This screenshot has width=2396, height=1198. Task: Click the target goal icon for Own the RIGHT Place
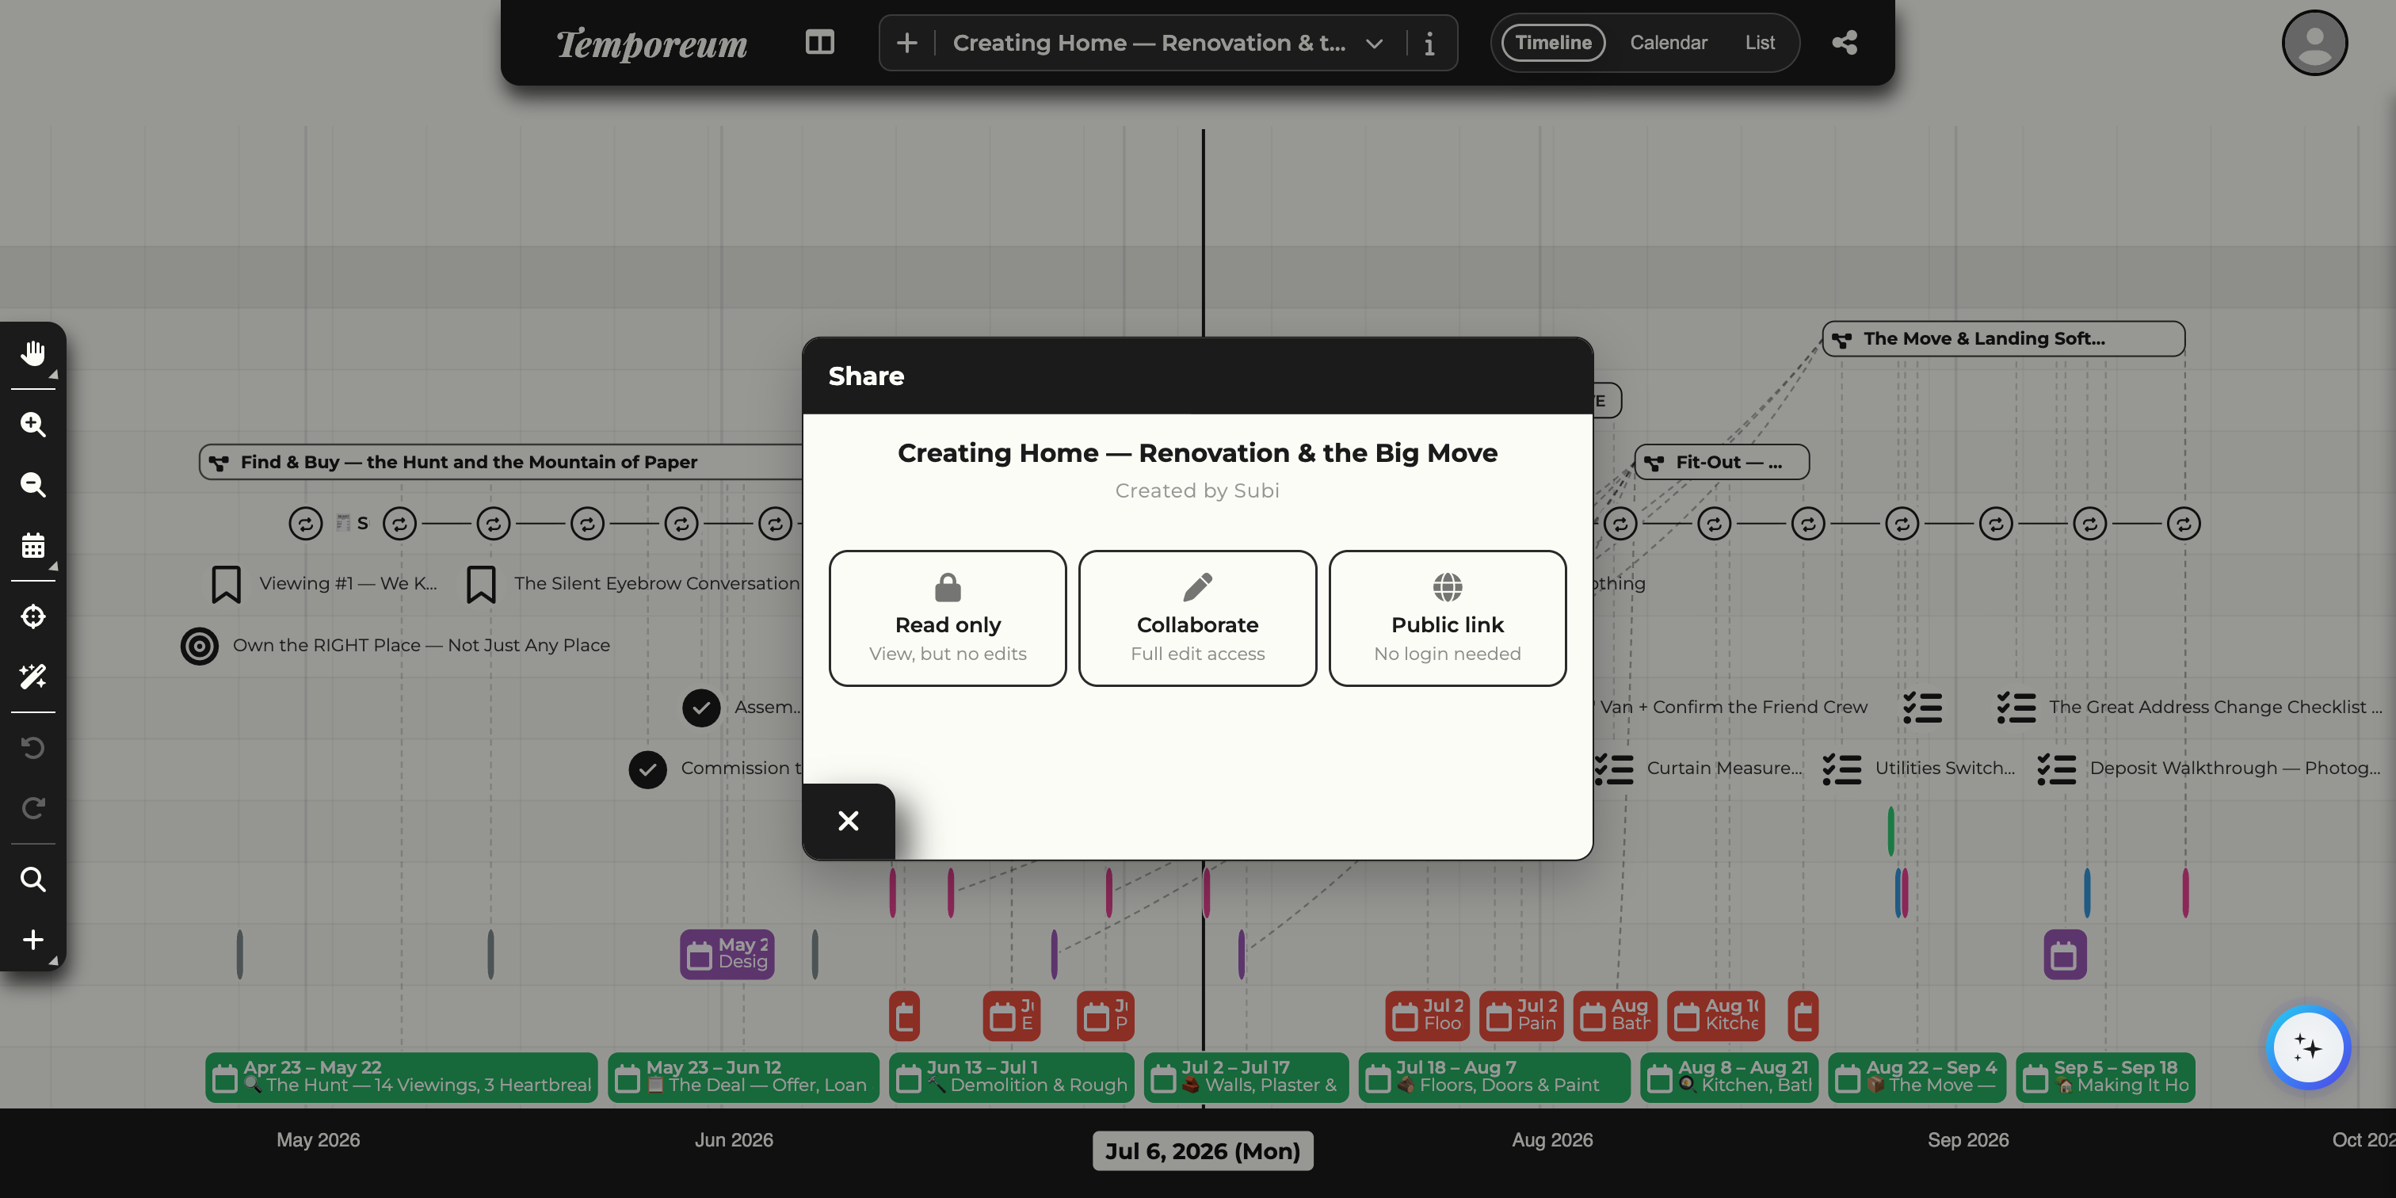(199, 646)
